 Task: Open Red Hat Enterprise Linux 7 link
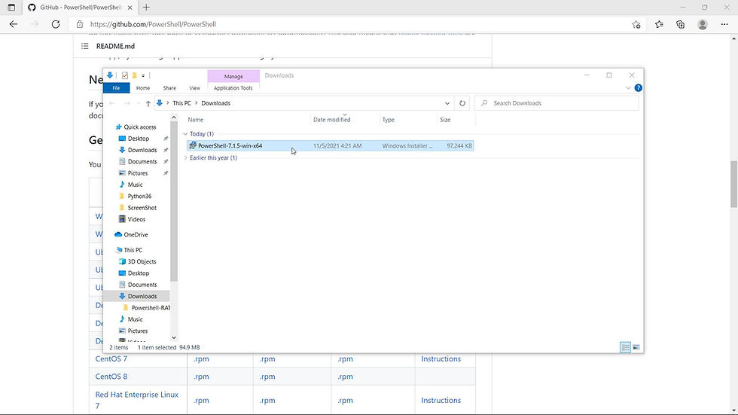click(136, 401)
